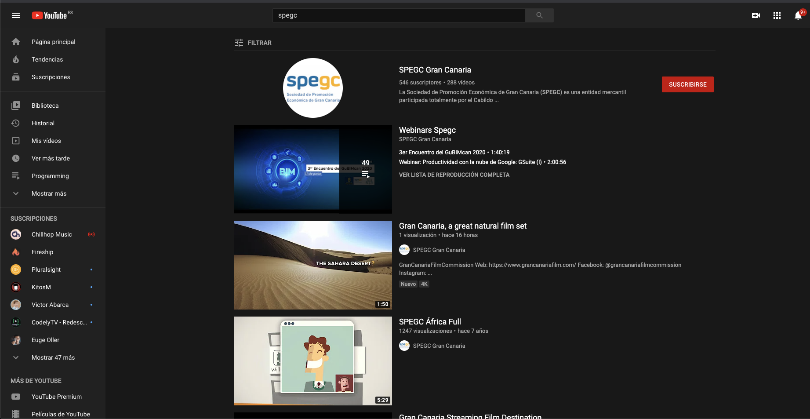Open the SPEGC África cartoon thumbnail
This screenshot has width=810, height=419.
313,361
